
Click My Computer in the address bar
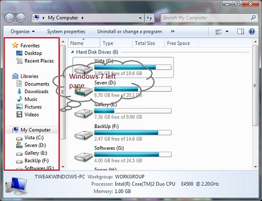click(63, 18)
